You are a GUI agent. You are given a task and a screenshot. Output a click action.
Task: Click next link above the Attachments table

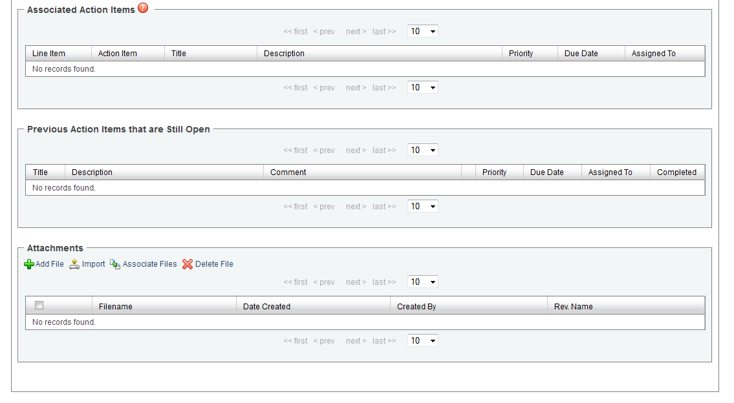[x=356, y=282]
